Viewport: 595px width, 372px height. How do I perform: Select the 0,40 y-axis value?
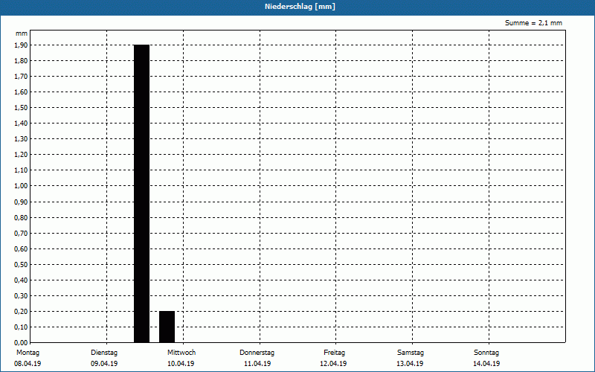21,280
